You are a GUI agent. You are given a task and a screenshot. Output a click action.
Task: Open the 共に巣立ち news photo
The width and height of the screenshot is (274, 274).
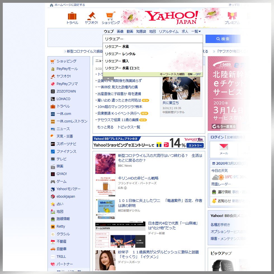point(181,88)
